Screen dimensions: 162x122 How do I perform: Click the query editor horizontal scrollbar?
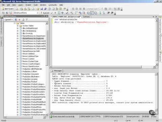click(97, 67)
